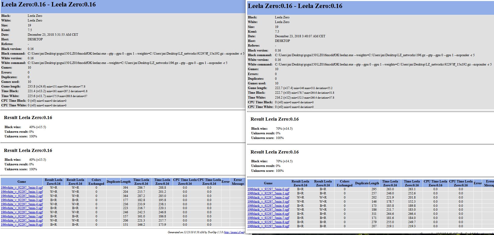Click game length value '222.7 (±17.4)'

(x=284, y=88)
